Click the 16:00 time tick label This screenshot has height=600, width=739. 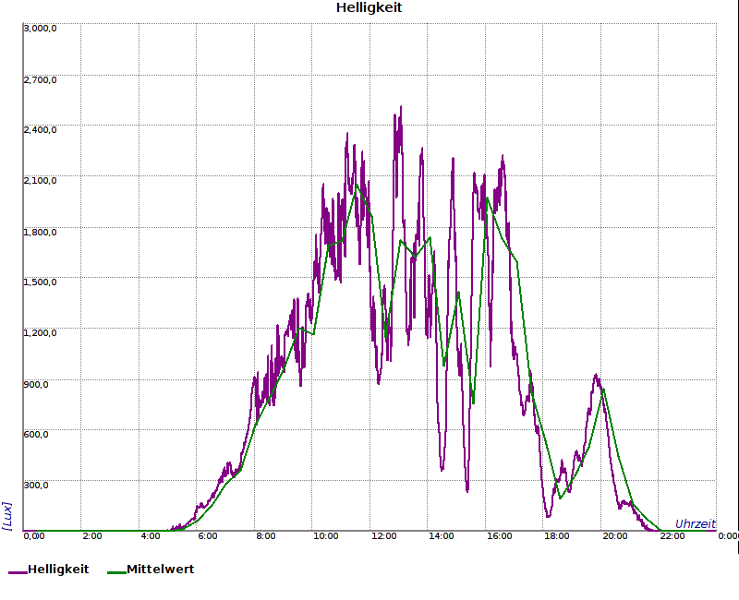499,536
